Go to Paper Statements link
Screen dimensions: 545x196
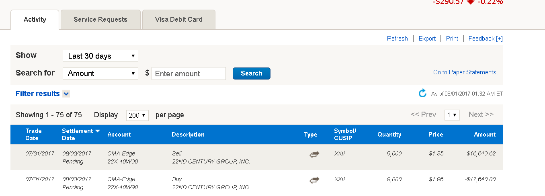465,72
